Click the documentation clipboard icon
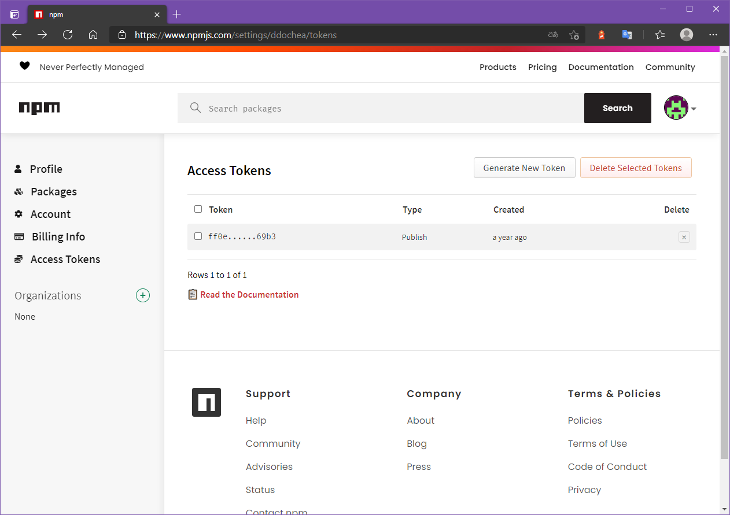Viewport: 730px width, 515px height. (193, 295)
